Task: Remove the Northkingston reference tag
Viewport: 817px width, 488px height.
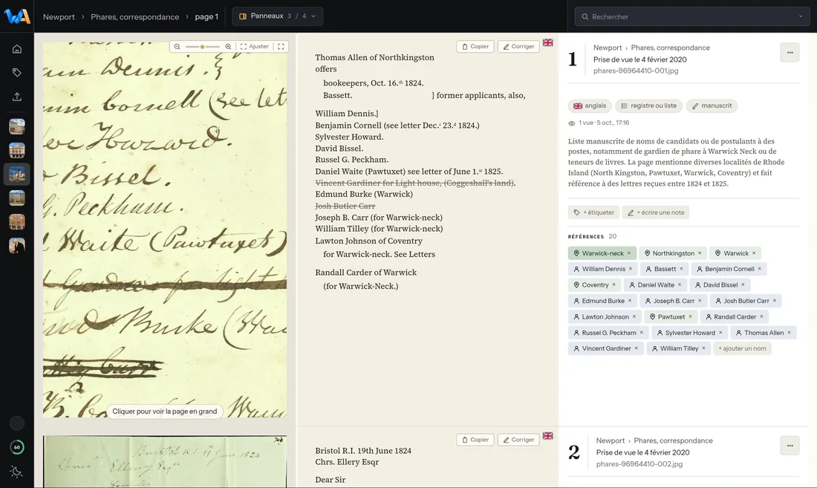Action: point(700,253)
